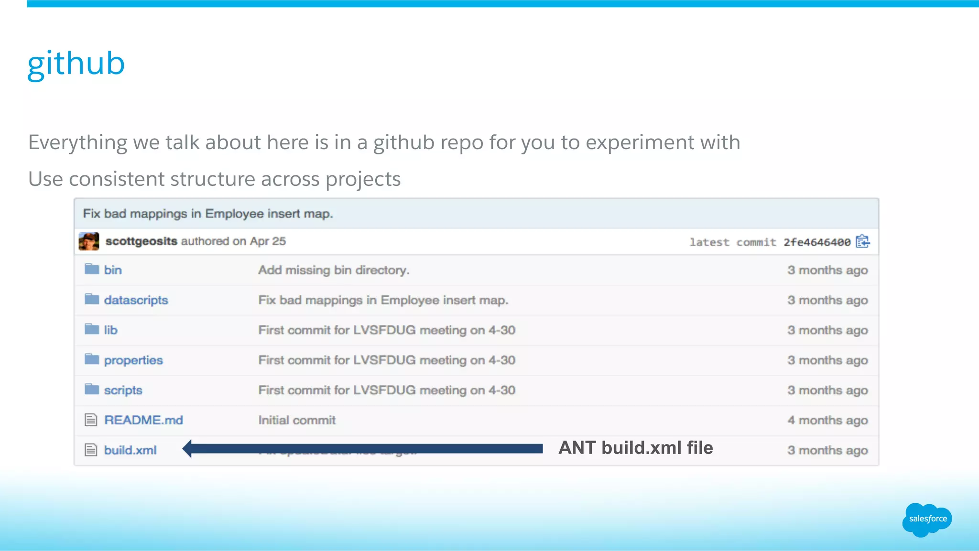The image size is (979, 551).
Task: Open lib row 'First commit for LVSFDUG' message
Action: tap(387, 330)
